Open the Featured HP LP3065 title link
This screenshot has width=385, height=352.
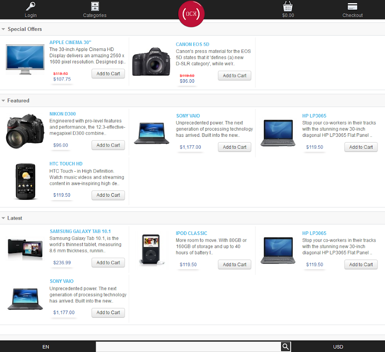(314, 116)
